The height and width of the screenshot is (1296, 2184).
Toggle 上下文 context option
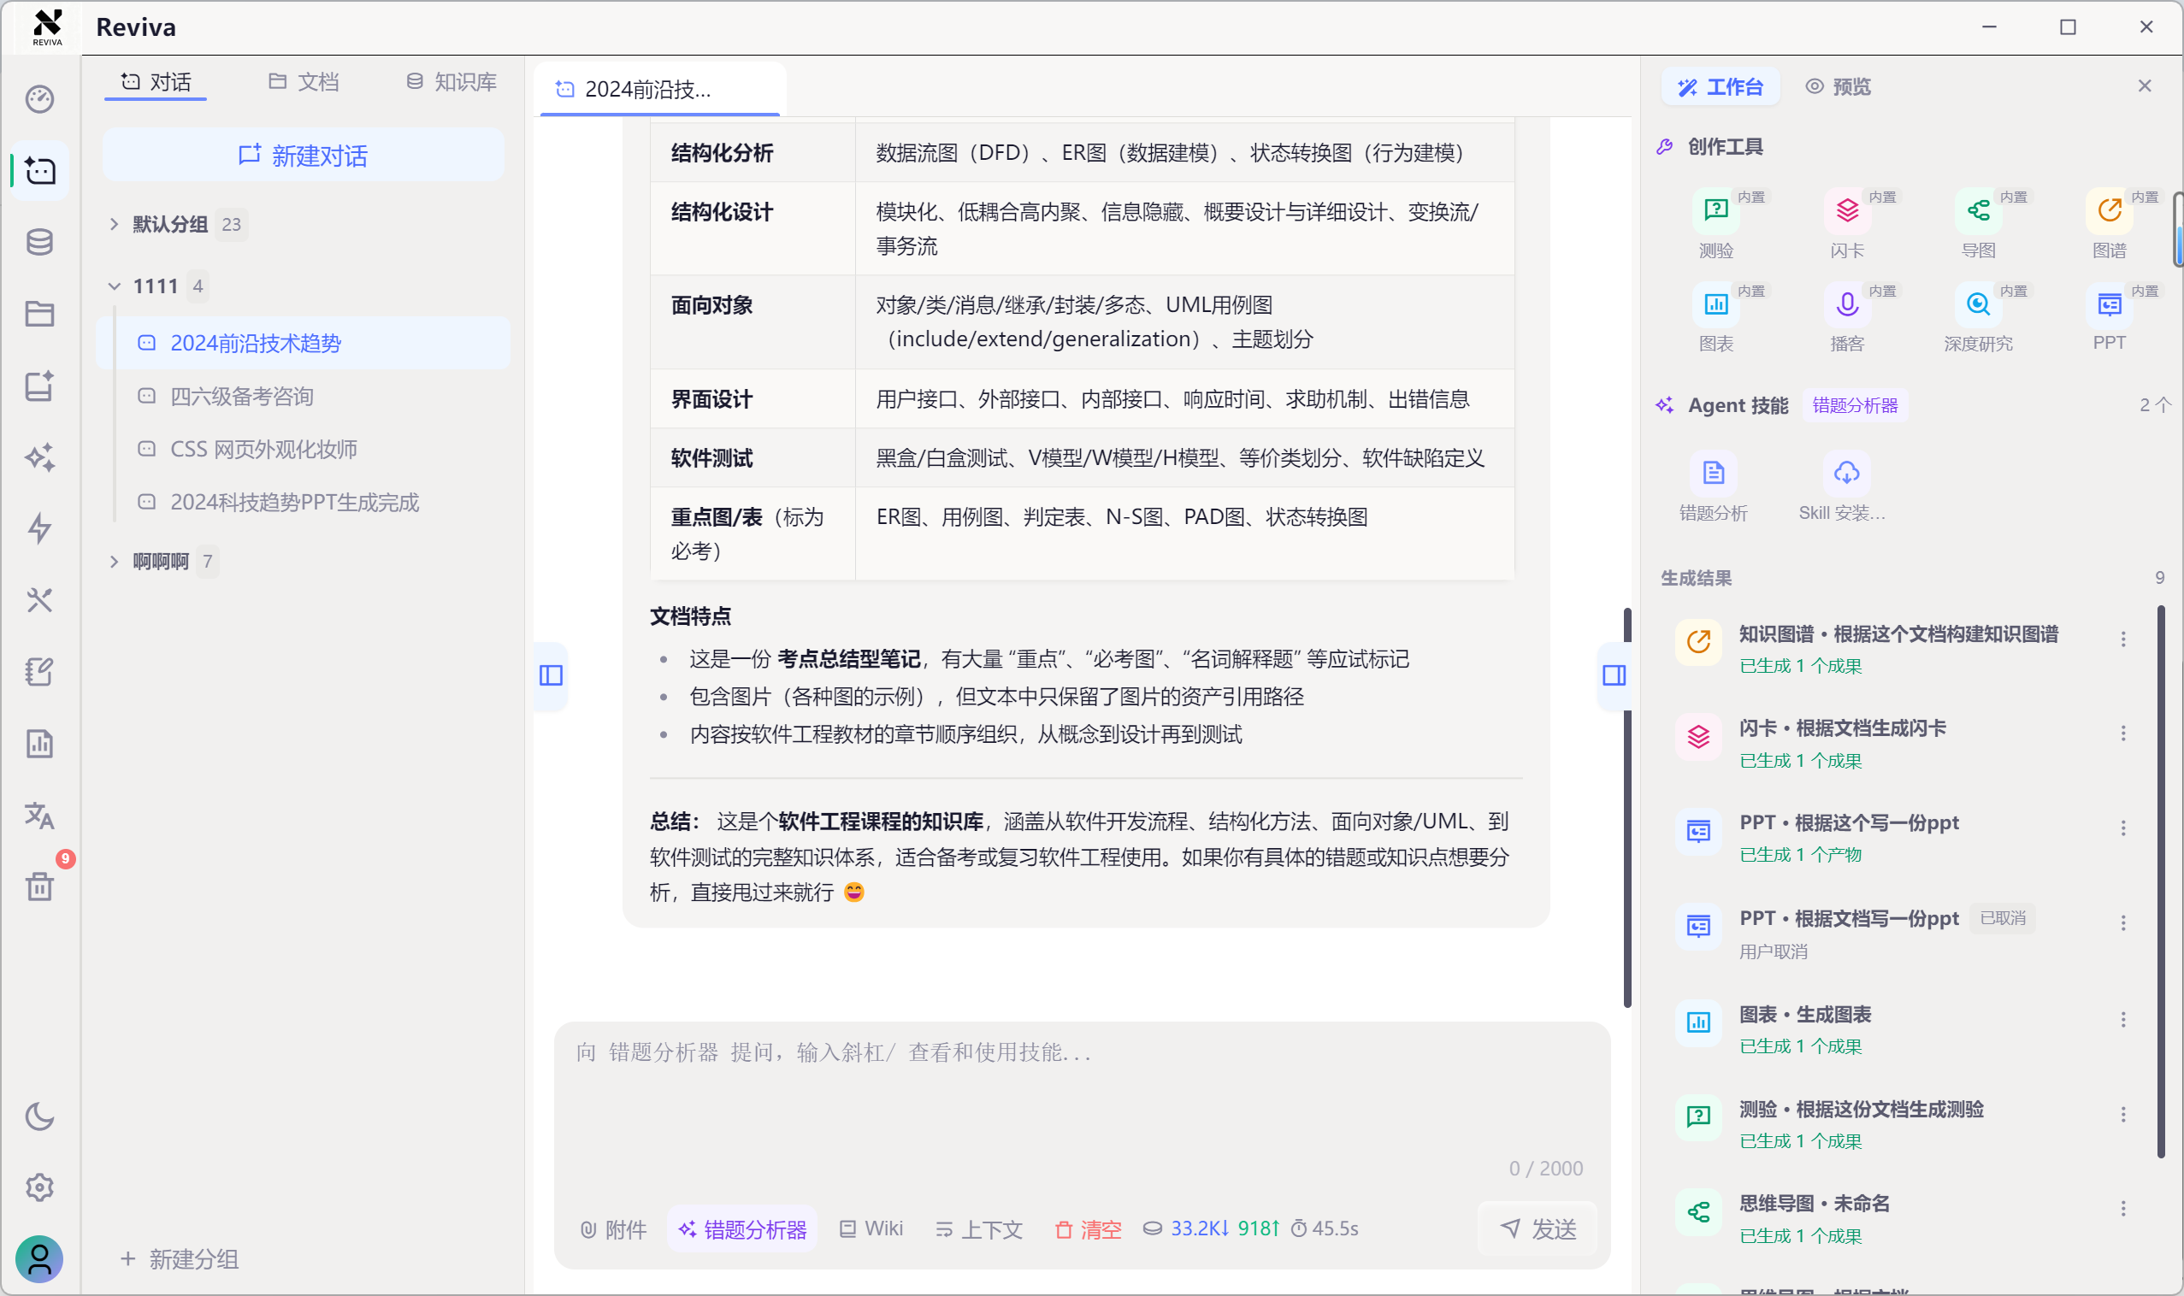tap(978, 1228)
